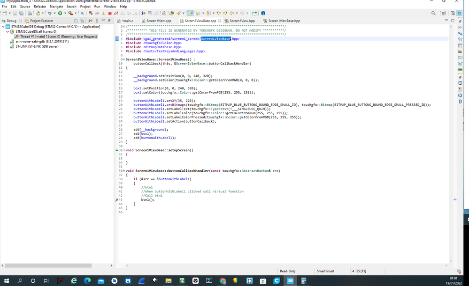The width and height of the screenshot is (469, 286).
Task: Open the Refactor menu
Action: click(x=40, y=7)
